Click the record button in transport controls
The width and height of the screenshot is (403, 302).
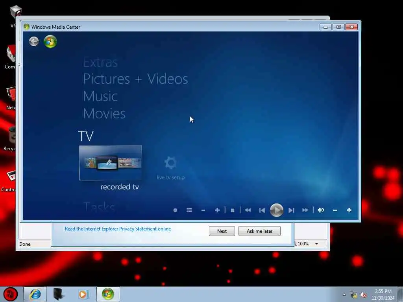pos(175,210)
